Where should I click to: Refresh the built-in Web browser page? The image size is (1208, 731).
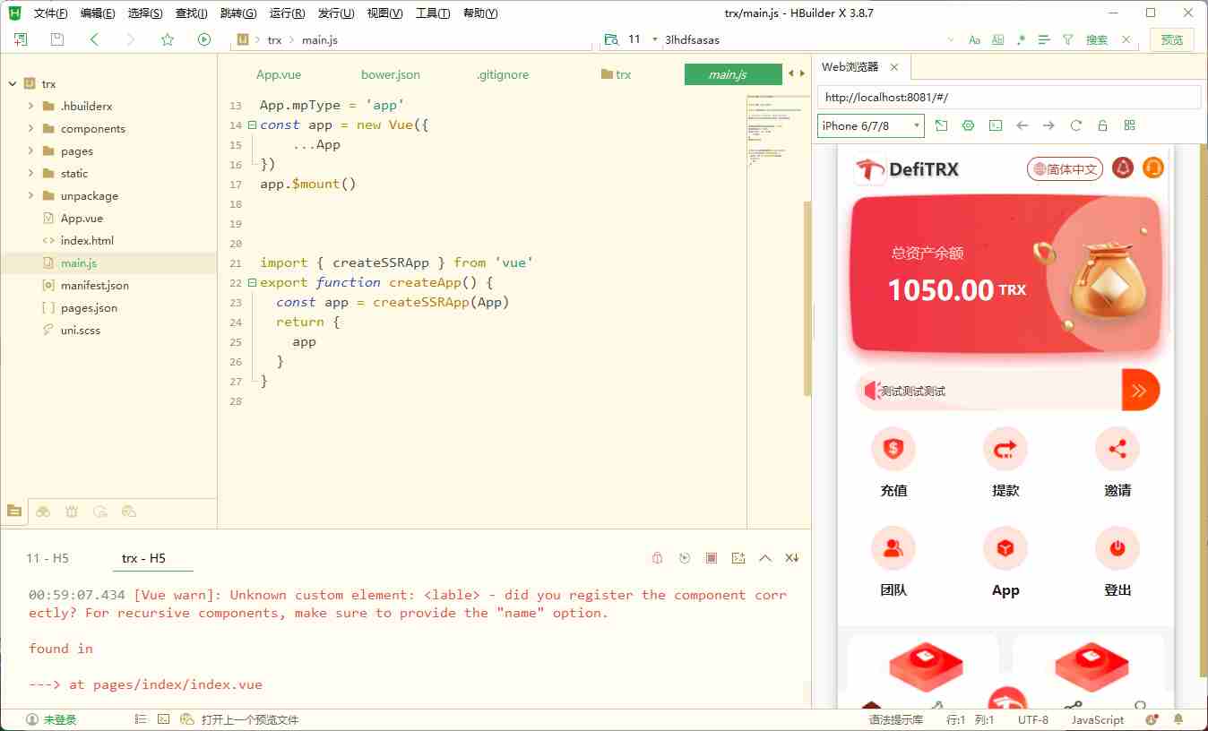point(1075,126)
